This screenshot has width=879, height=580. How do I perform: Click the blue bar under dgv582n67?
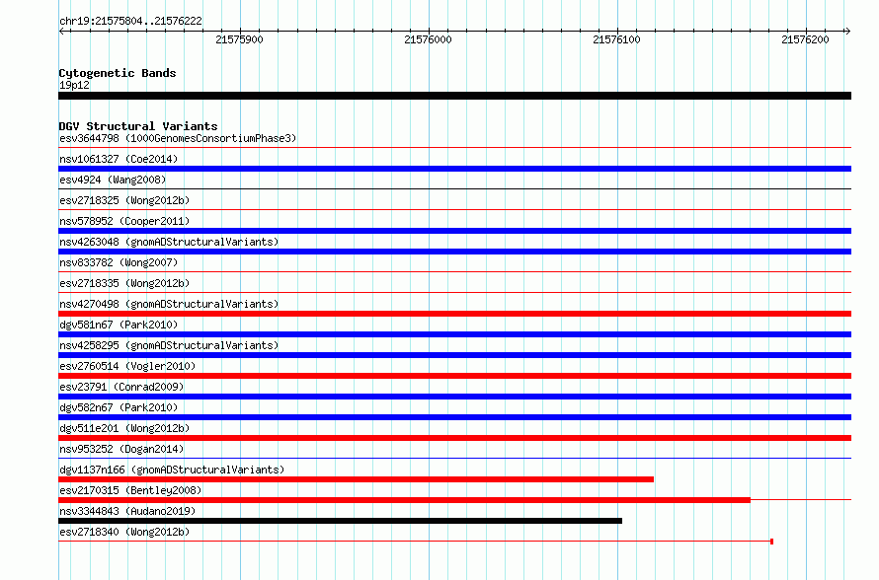[x=454, y=417]
